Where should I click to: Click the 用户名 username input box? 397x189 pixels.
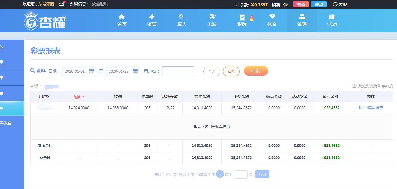[x=178, y=71]
